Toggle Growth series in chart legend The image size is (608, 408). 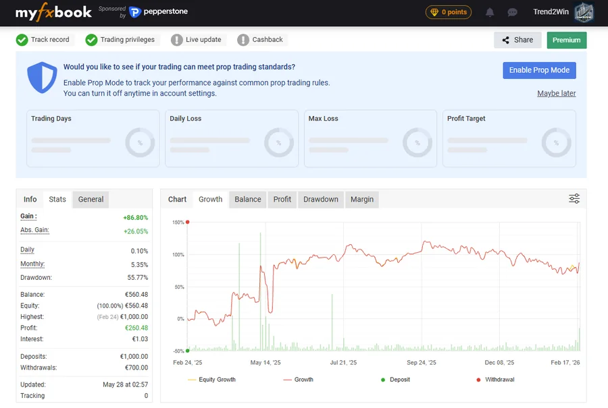click(298, 380)
